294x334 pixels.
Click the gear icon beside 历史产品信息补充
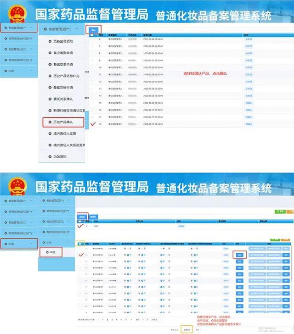50,76
